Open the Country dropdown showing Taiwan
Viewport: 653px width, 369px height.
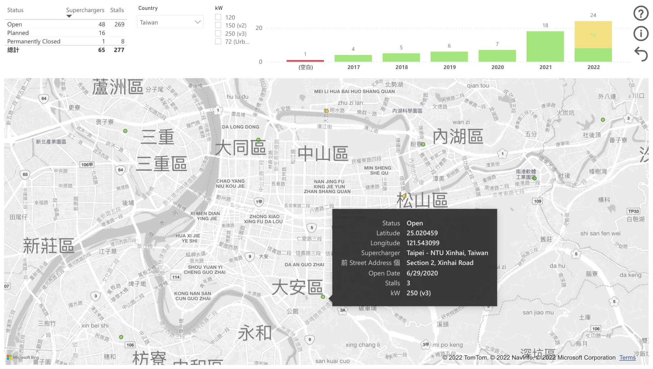tap(170, 22)
